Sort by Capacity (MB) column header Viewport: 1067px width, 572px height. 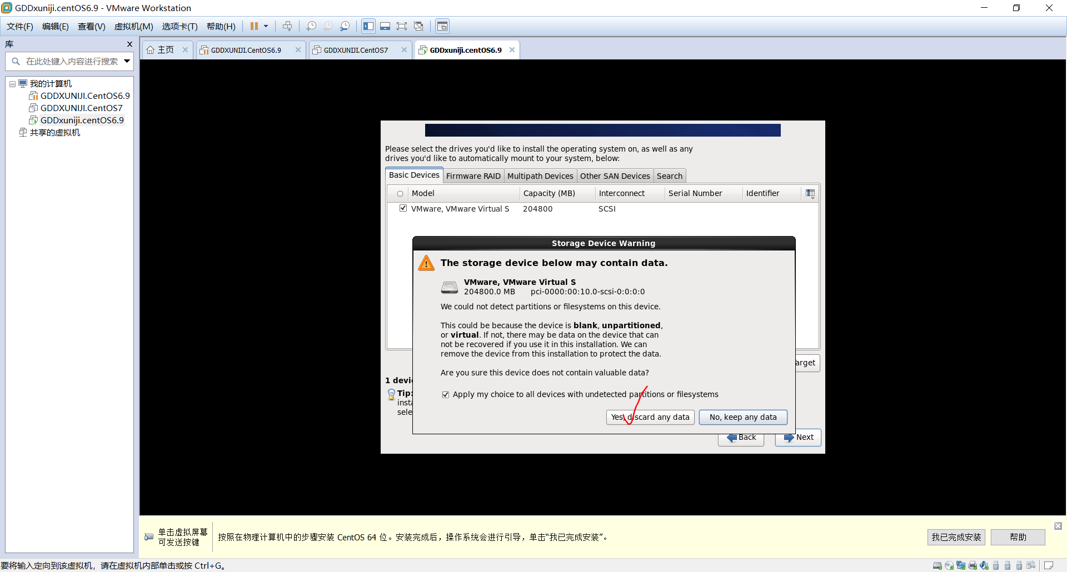(x=557, y=193)
